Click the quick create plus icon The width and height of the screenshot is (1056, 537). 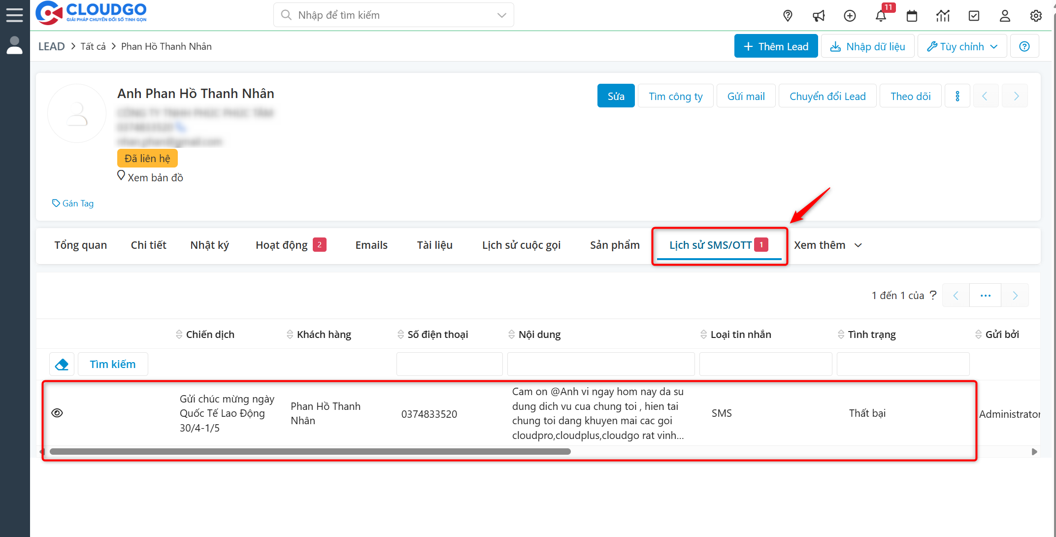click(850, 16)
